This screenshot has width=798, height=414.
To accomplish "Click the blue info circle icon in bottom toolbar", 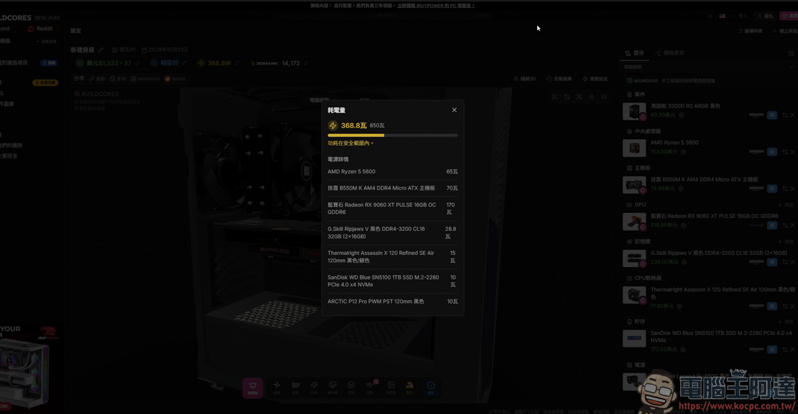I will pyautogui.click(x=430, y=387).
